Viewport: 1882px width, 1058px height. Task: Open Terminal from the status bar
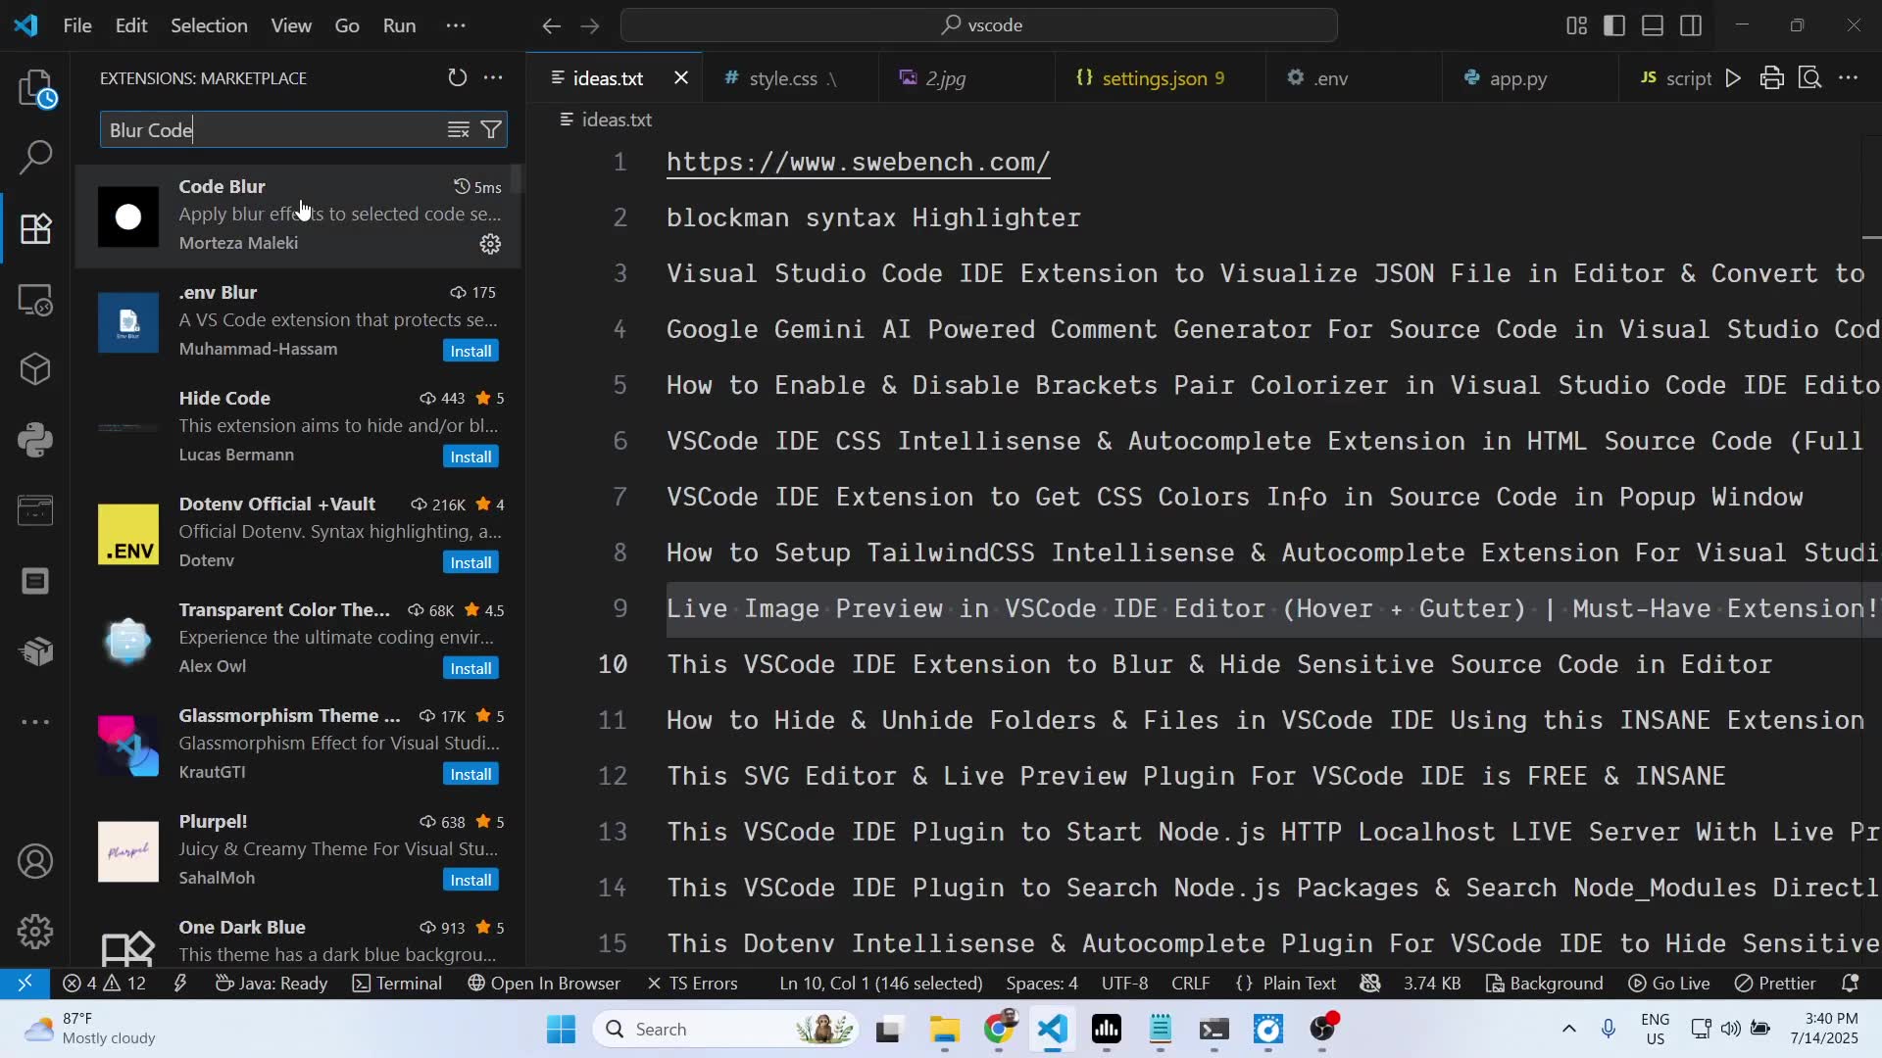[x=397, y=983]
